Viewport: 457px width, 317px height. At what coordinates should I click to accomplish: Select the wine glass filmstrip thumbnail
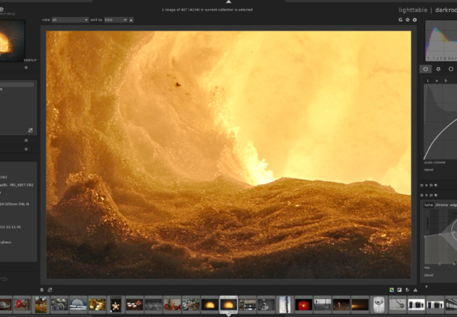[x=379, y=305]
